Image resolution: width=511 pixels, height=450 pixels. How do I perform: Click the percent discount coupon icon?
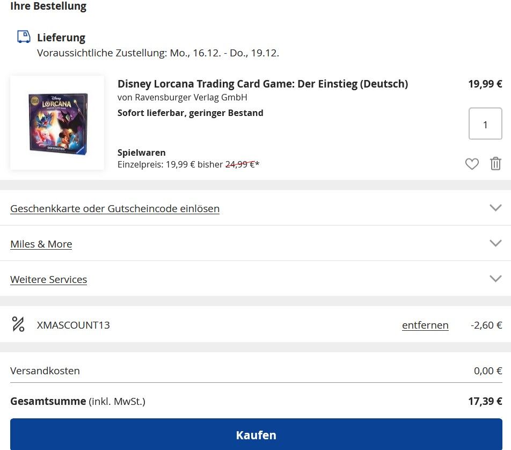click(x=18, y=324)
